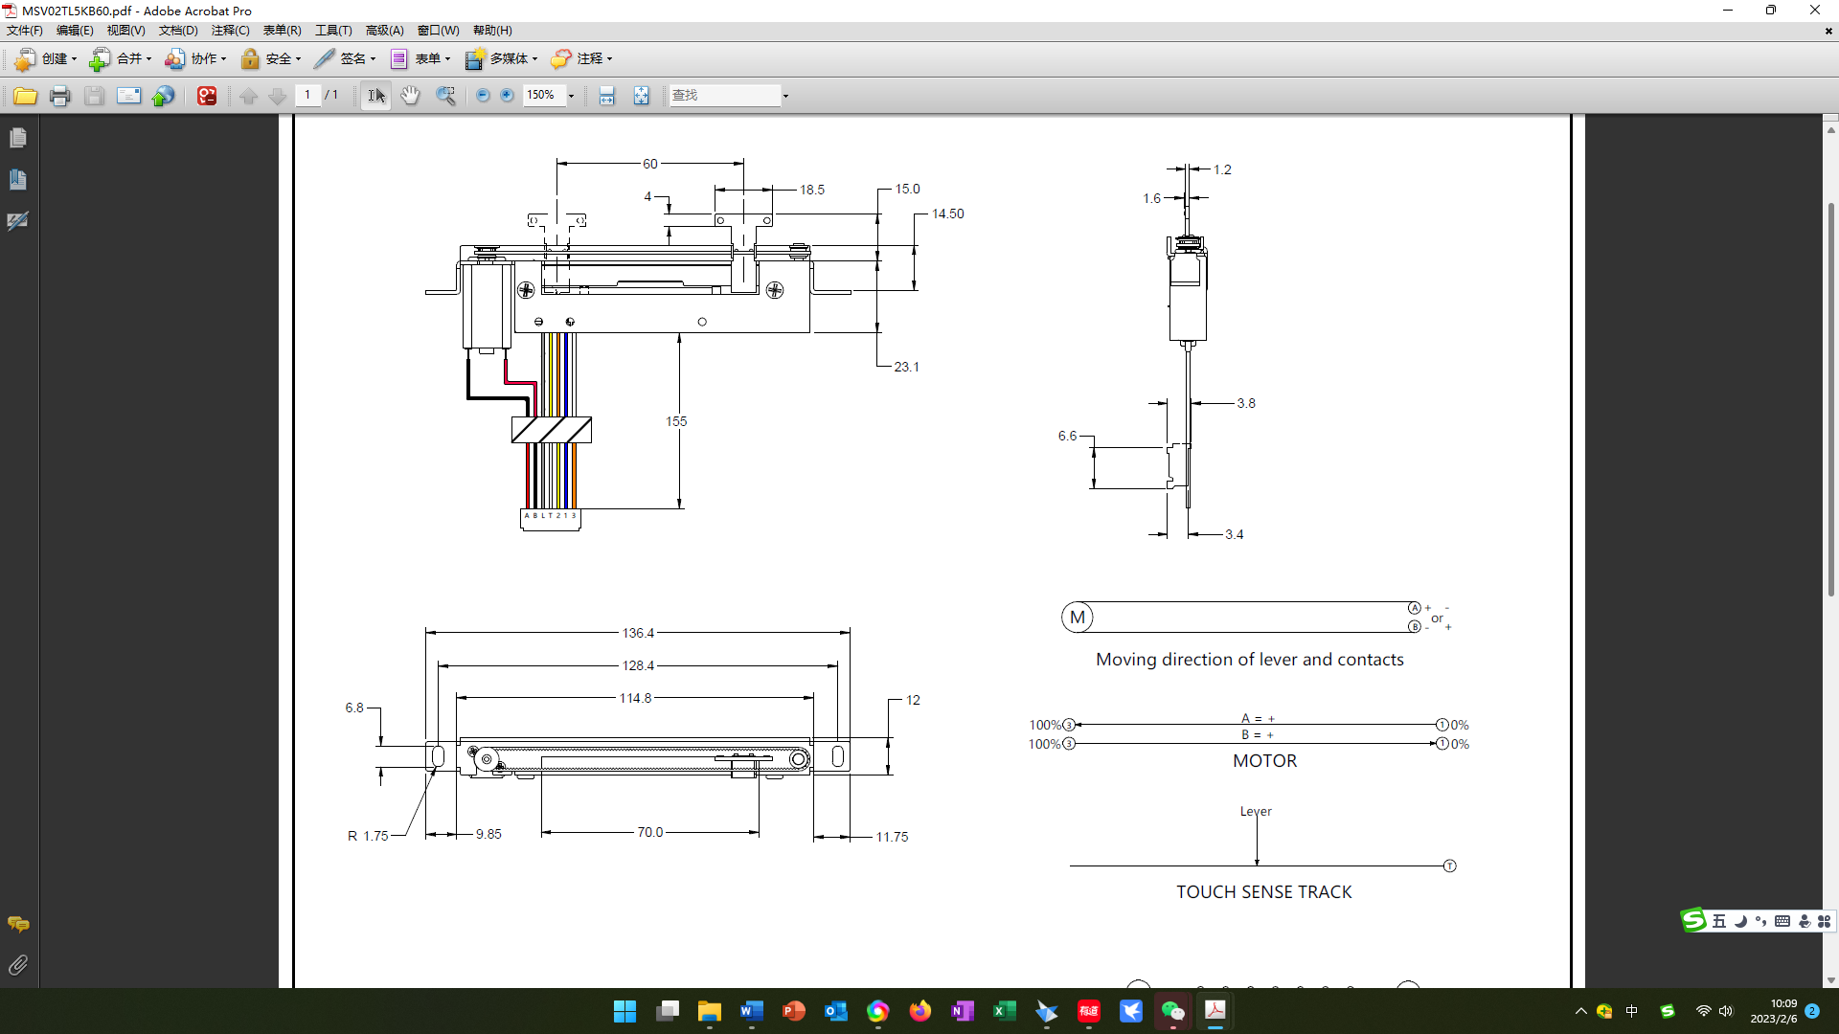Screen dimensions: 1839x1034
Task: Click the 注释 (Comment) toolbar button
Action: [582, 59]
